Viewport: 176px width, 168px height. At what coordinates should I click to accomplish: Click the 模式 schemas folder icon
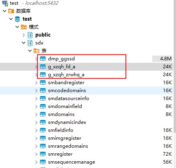pos(24,27)
